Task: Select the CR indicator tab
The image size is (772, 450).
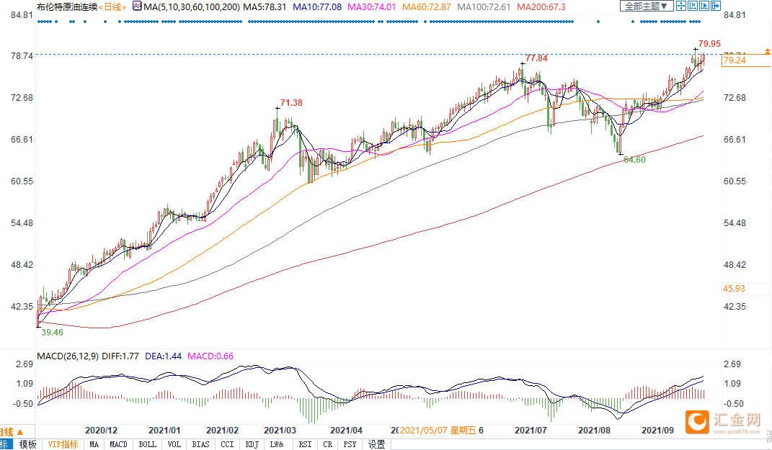Action: coord(327,444)
